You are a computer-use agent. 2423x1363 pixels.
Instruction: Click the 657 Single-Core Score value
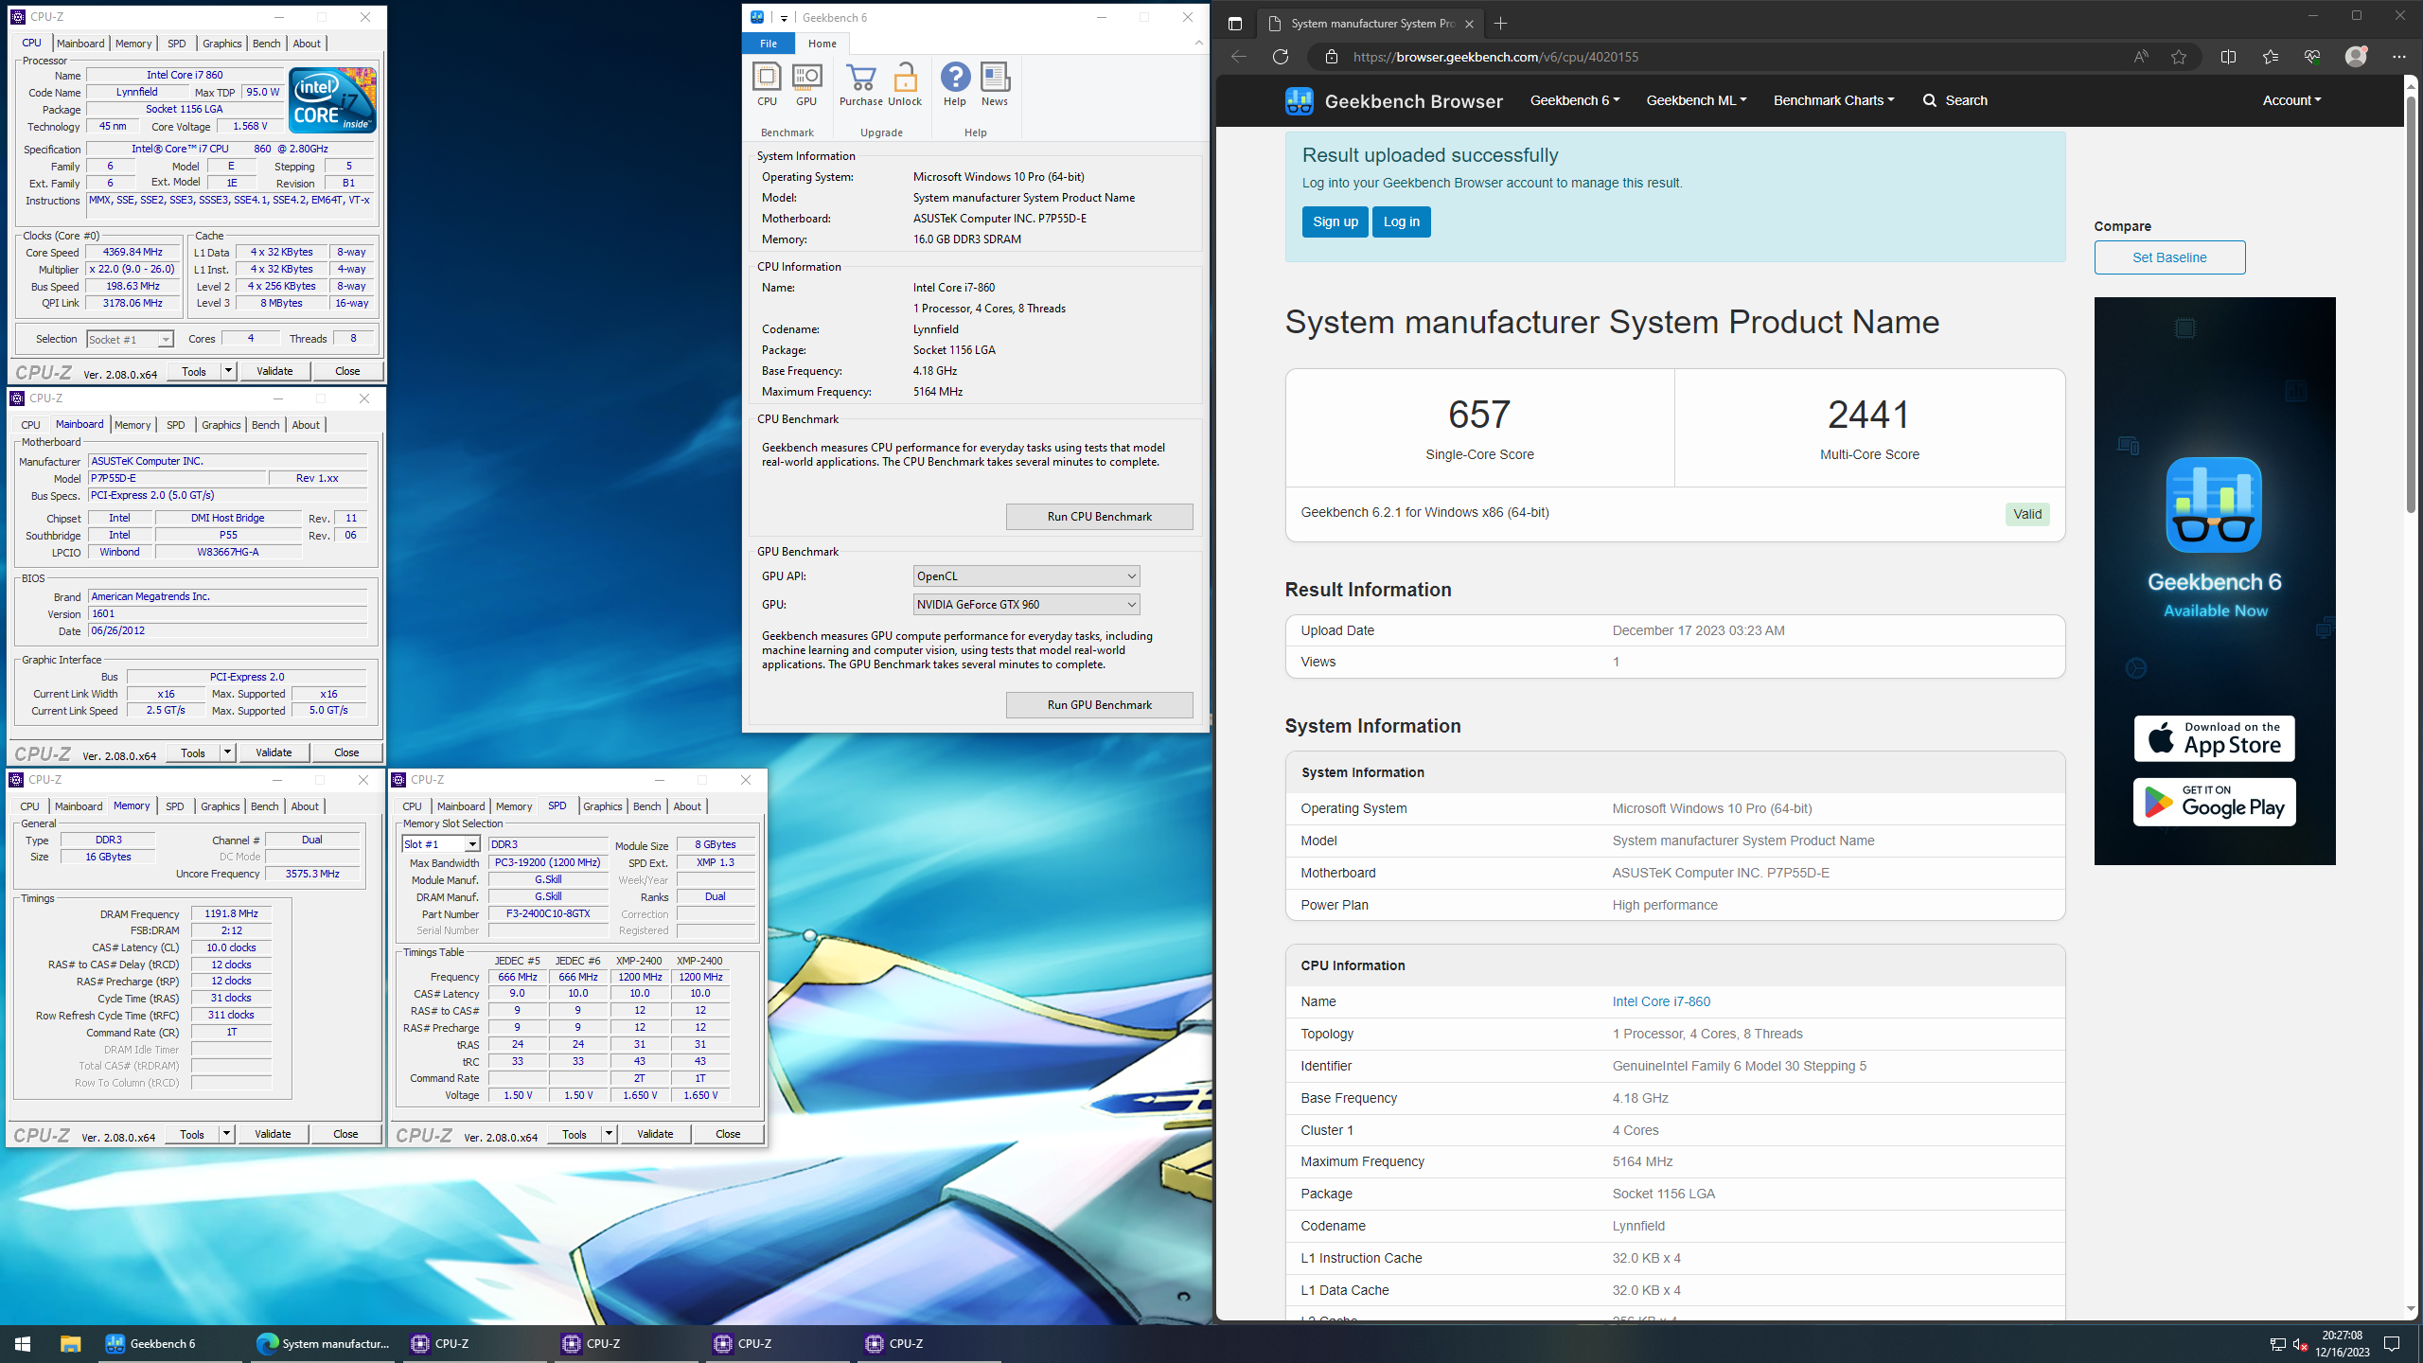1479,414
